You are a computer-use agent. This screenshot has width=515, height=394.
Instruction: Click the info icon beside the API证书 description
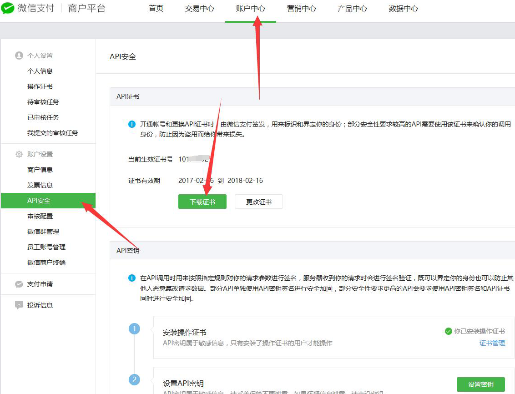pyautogui.click(x=131, y=124)
